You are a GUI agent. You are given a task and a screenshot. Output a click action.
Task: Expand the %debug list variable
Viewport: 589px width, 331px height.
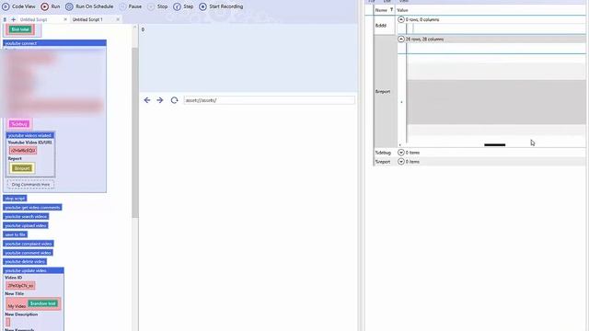click(401, 153)
